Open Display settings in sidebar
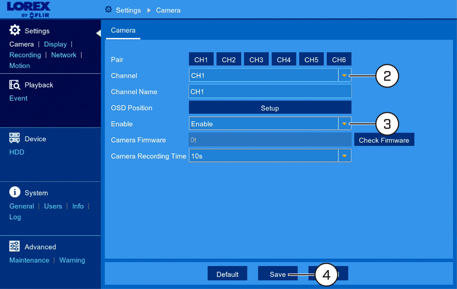Screen dimensions: 457x289 point(55,44)
